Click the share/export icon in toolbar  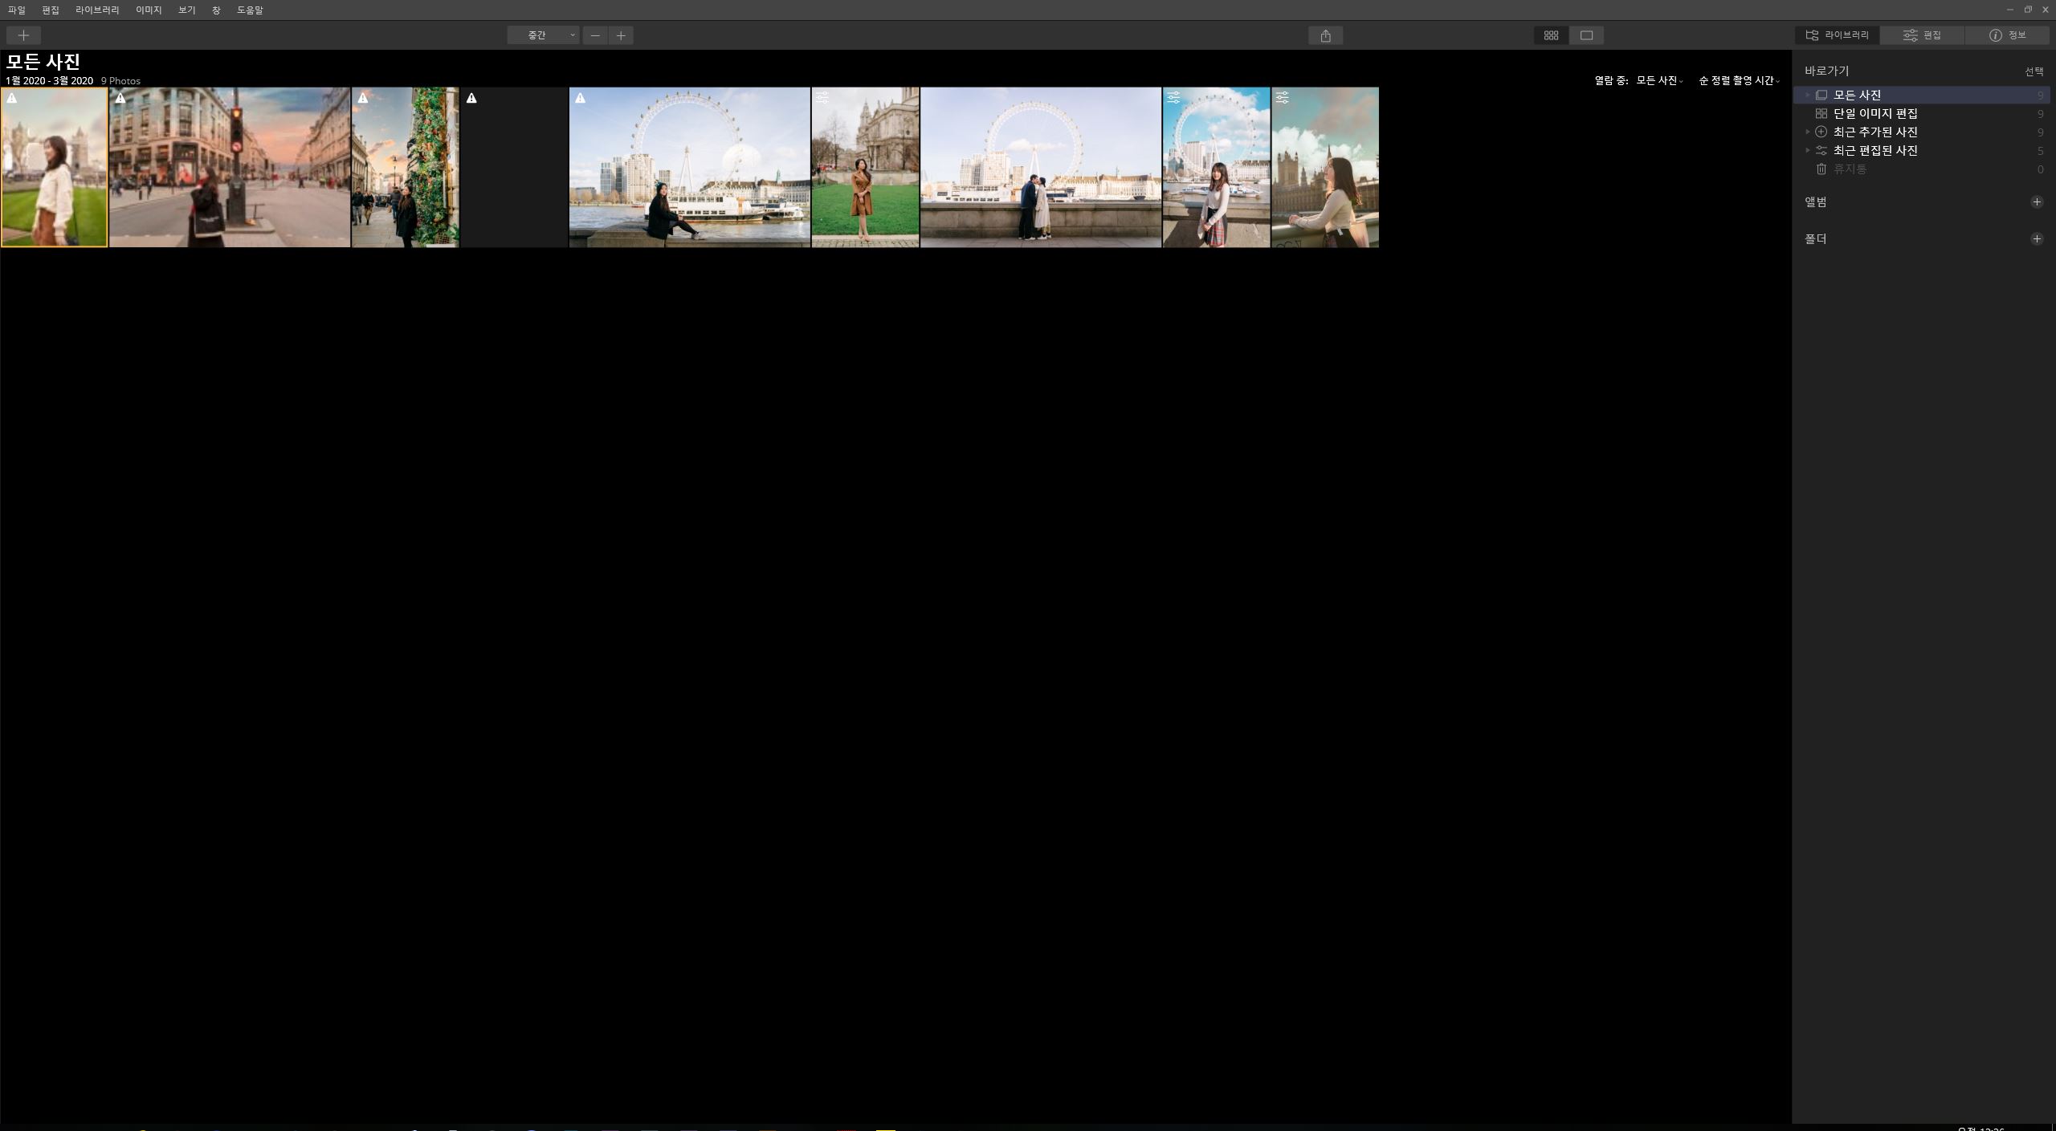1325,35
